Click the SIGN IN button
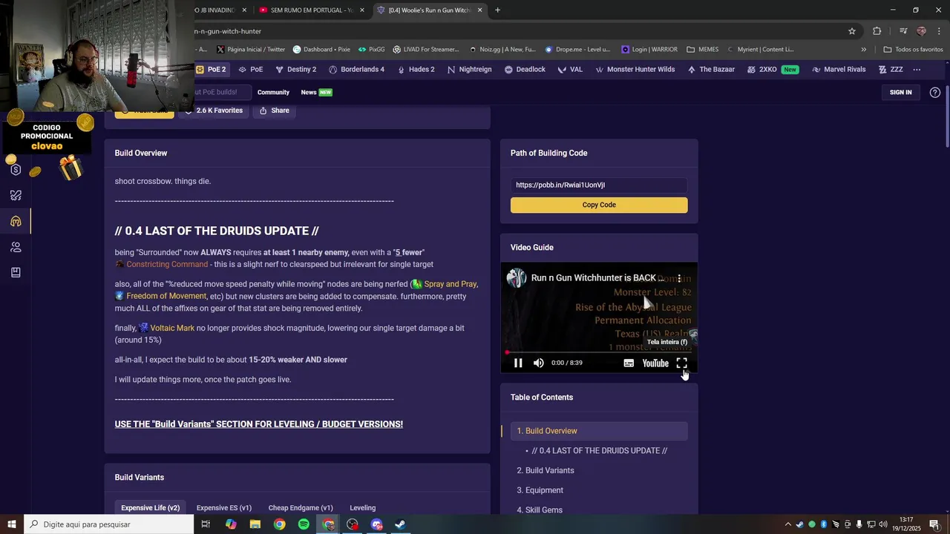The height and width of the screenshot is (534, 950). click(900, 92)
